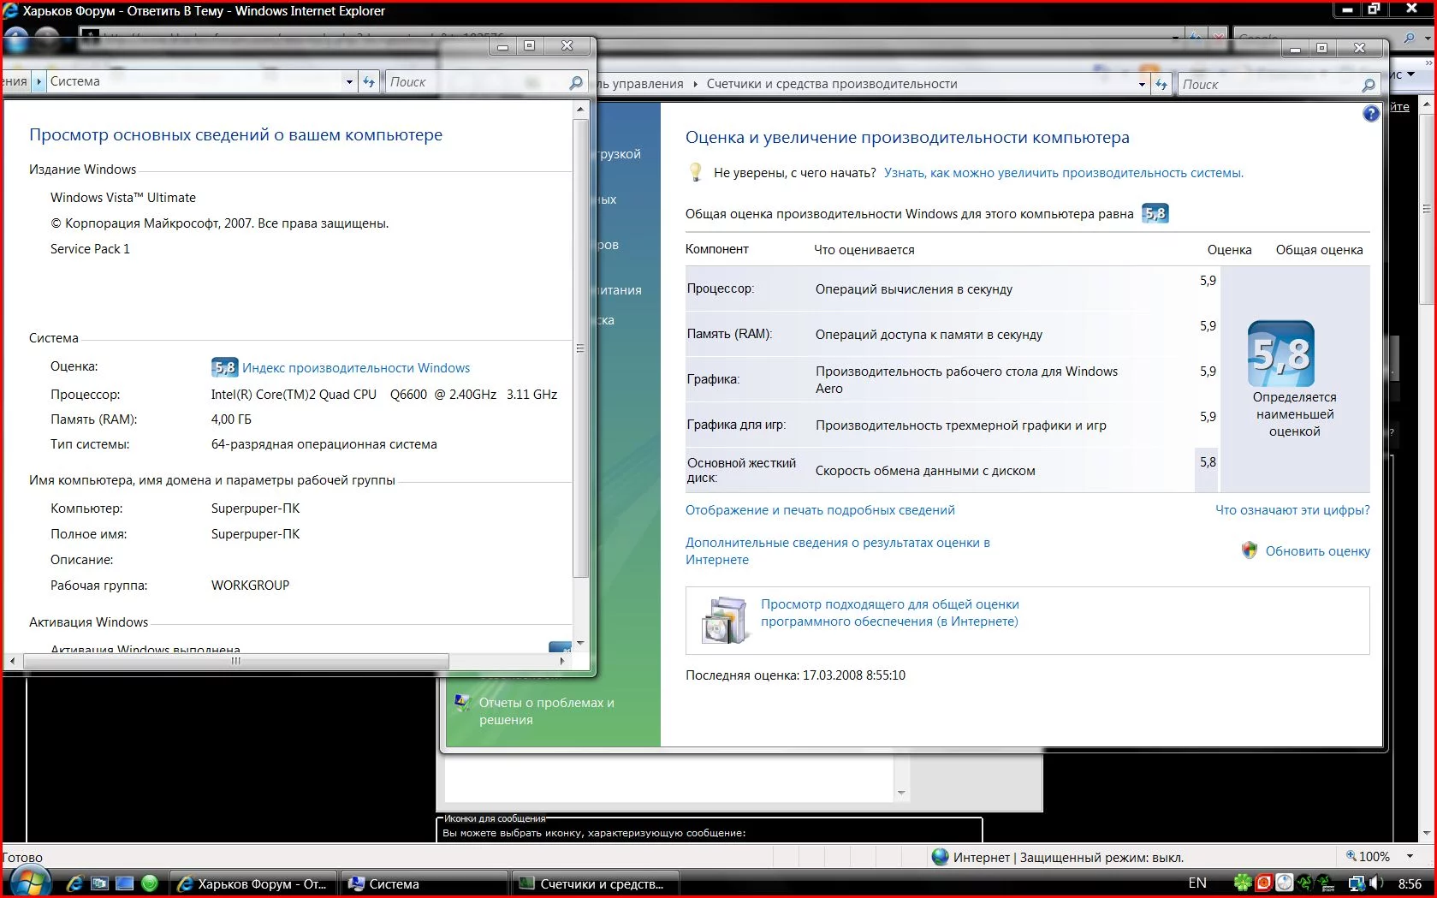Click the horizontal scrollbar in Система window
This screenshot has width=1437, height=898.
[235, 661]
